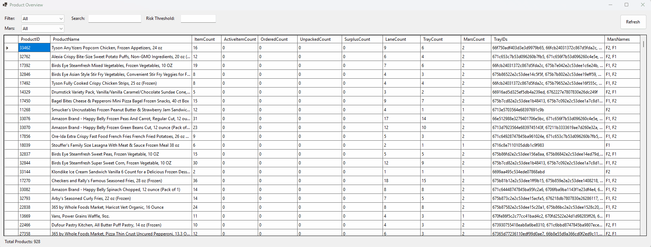The height and width of the screenshot is (247, 651).
Task: Click Birds Eye Steamfresh Mixed Vegetables cell
Action: click(121, 66)
